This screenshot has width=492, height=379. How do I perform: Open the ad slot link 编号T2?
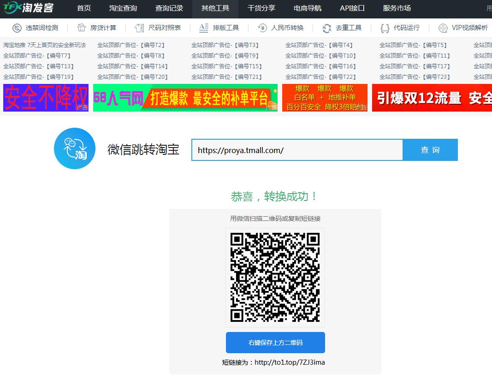click(131, 45)
